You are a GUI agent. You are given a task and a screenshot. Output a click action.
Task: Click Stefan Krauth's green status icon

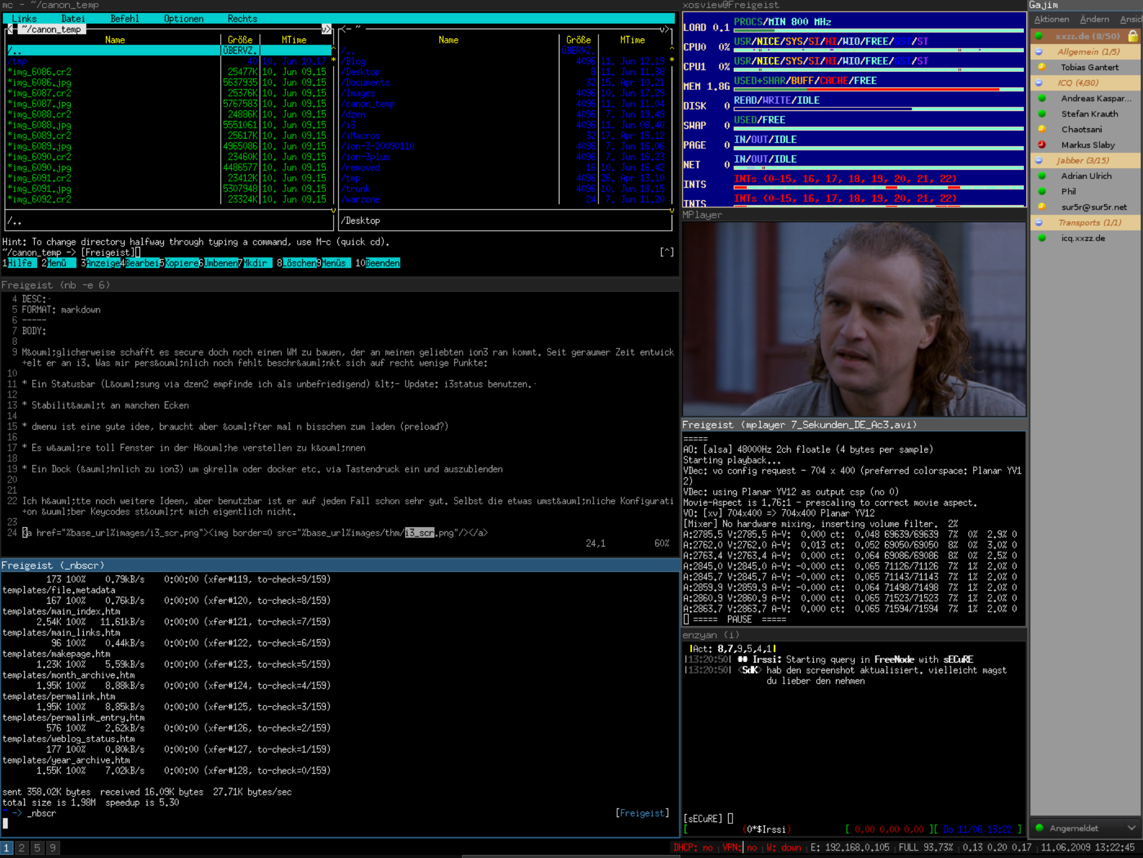tap(1042, 113)
